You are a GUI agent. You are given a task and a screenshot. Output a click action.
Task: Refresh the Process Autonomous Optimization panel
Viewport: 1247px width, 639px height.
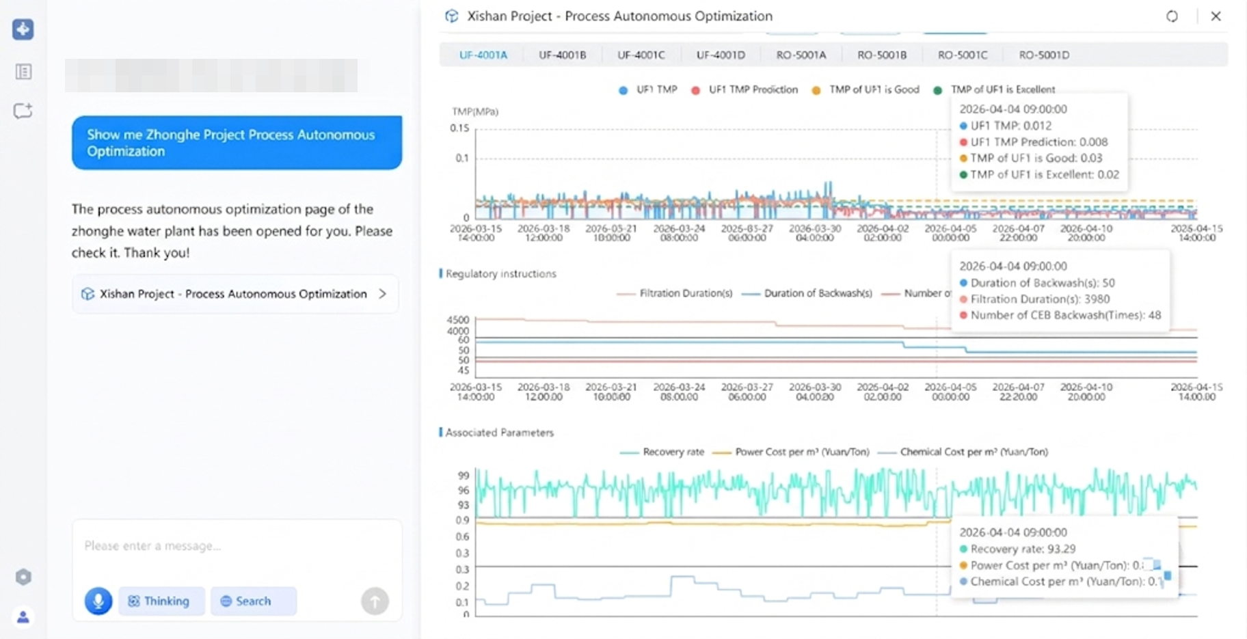(1172, 16)
